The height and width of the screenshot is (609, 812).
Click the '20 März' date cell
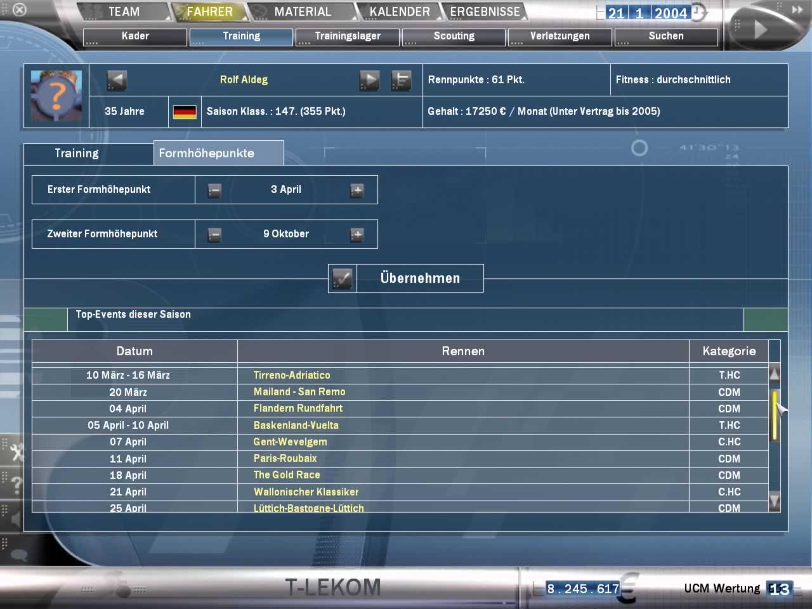(128, 393)
